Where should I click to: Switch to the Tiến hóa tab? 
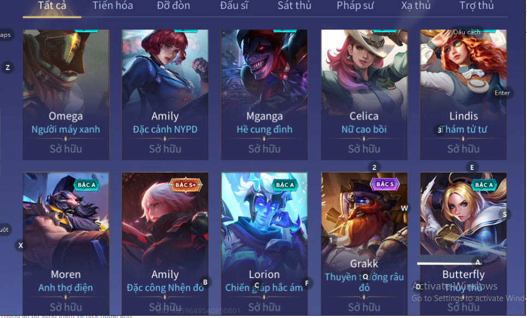[x=113, y=5]
